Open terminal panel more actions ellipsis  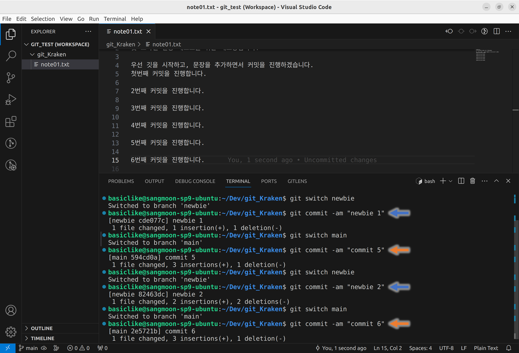coord(485,181)
